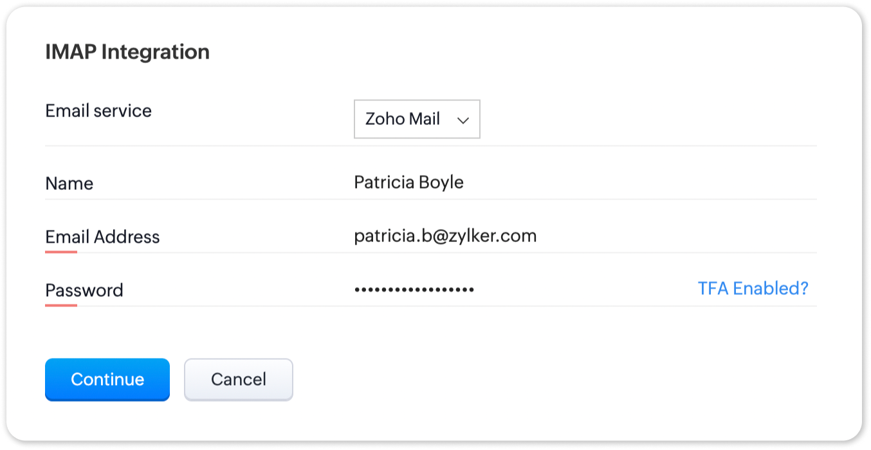
Task: Open the TFA Enabled? help link
Action: (753, 288)
